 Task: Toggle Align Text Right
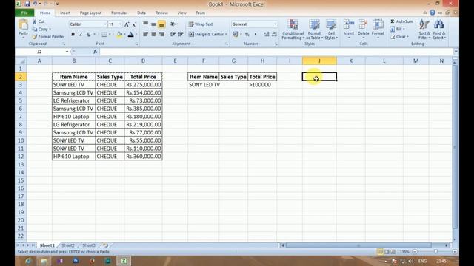click(x=161, y=35)
